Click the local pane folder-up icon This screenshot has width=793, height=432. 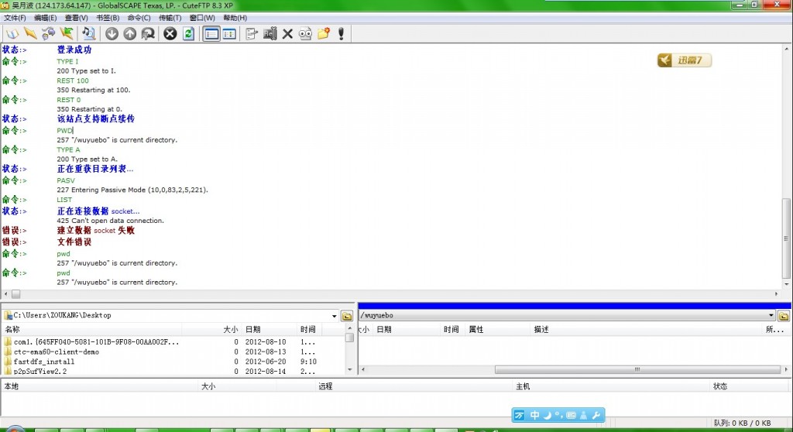click(347, 316)
